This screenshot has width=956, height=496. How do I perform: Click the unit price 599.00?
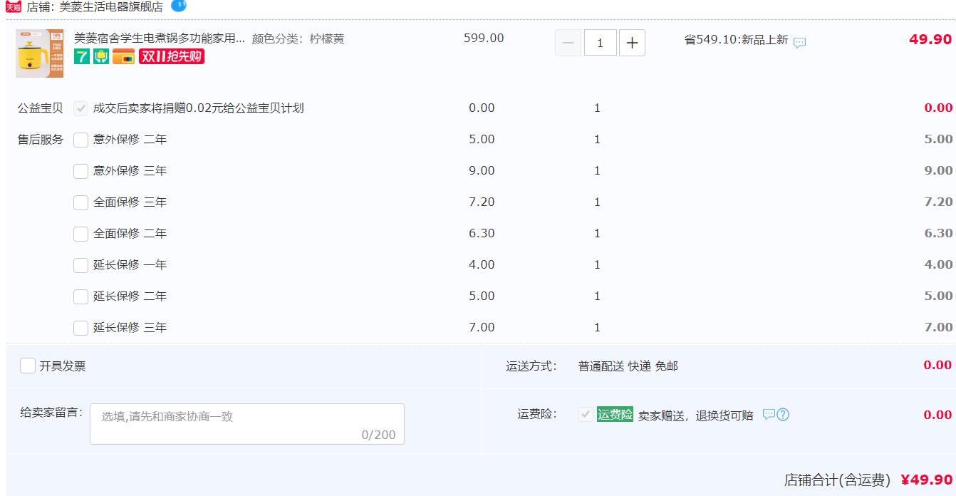coord(484,38)
